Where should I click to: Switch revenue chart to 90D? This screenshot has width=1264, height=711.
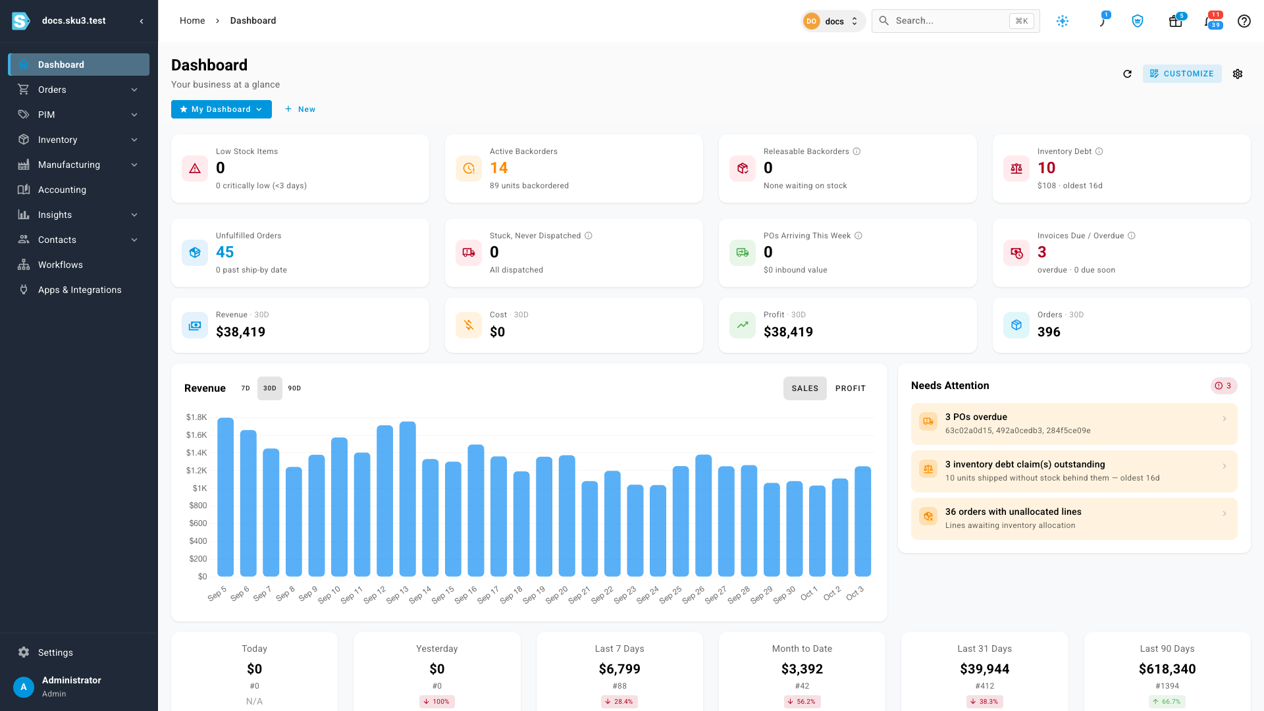coord(295,388)
